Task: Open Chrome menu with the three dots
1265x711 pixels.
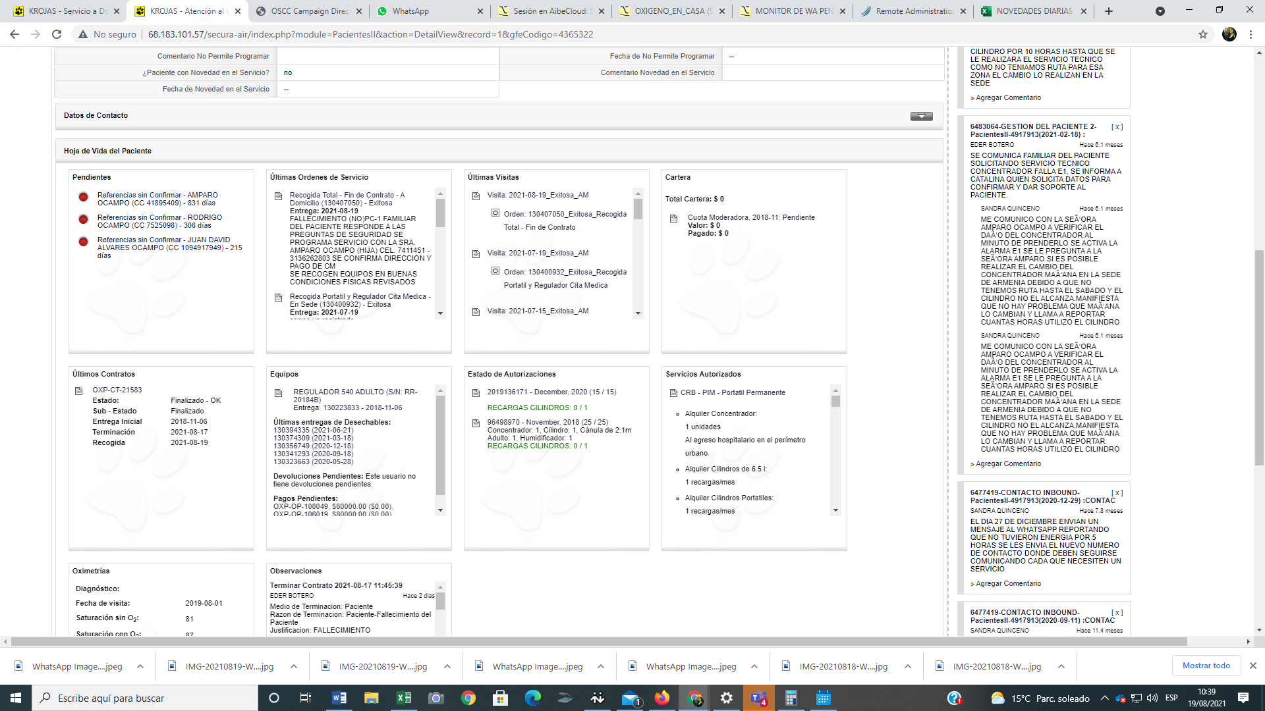Action: click(1251, 34)
